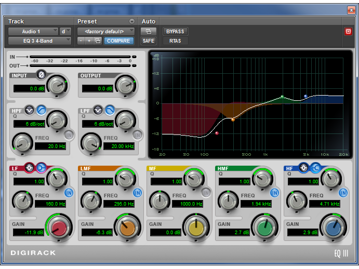The width and height of the screenshot is (359, 269).
Task: Click the red LF GAIN knob
Action: (59, 227)
